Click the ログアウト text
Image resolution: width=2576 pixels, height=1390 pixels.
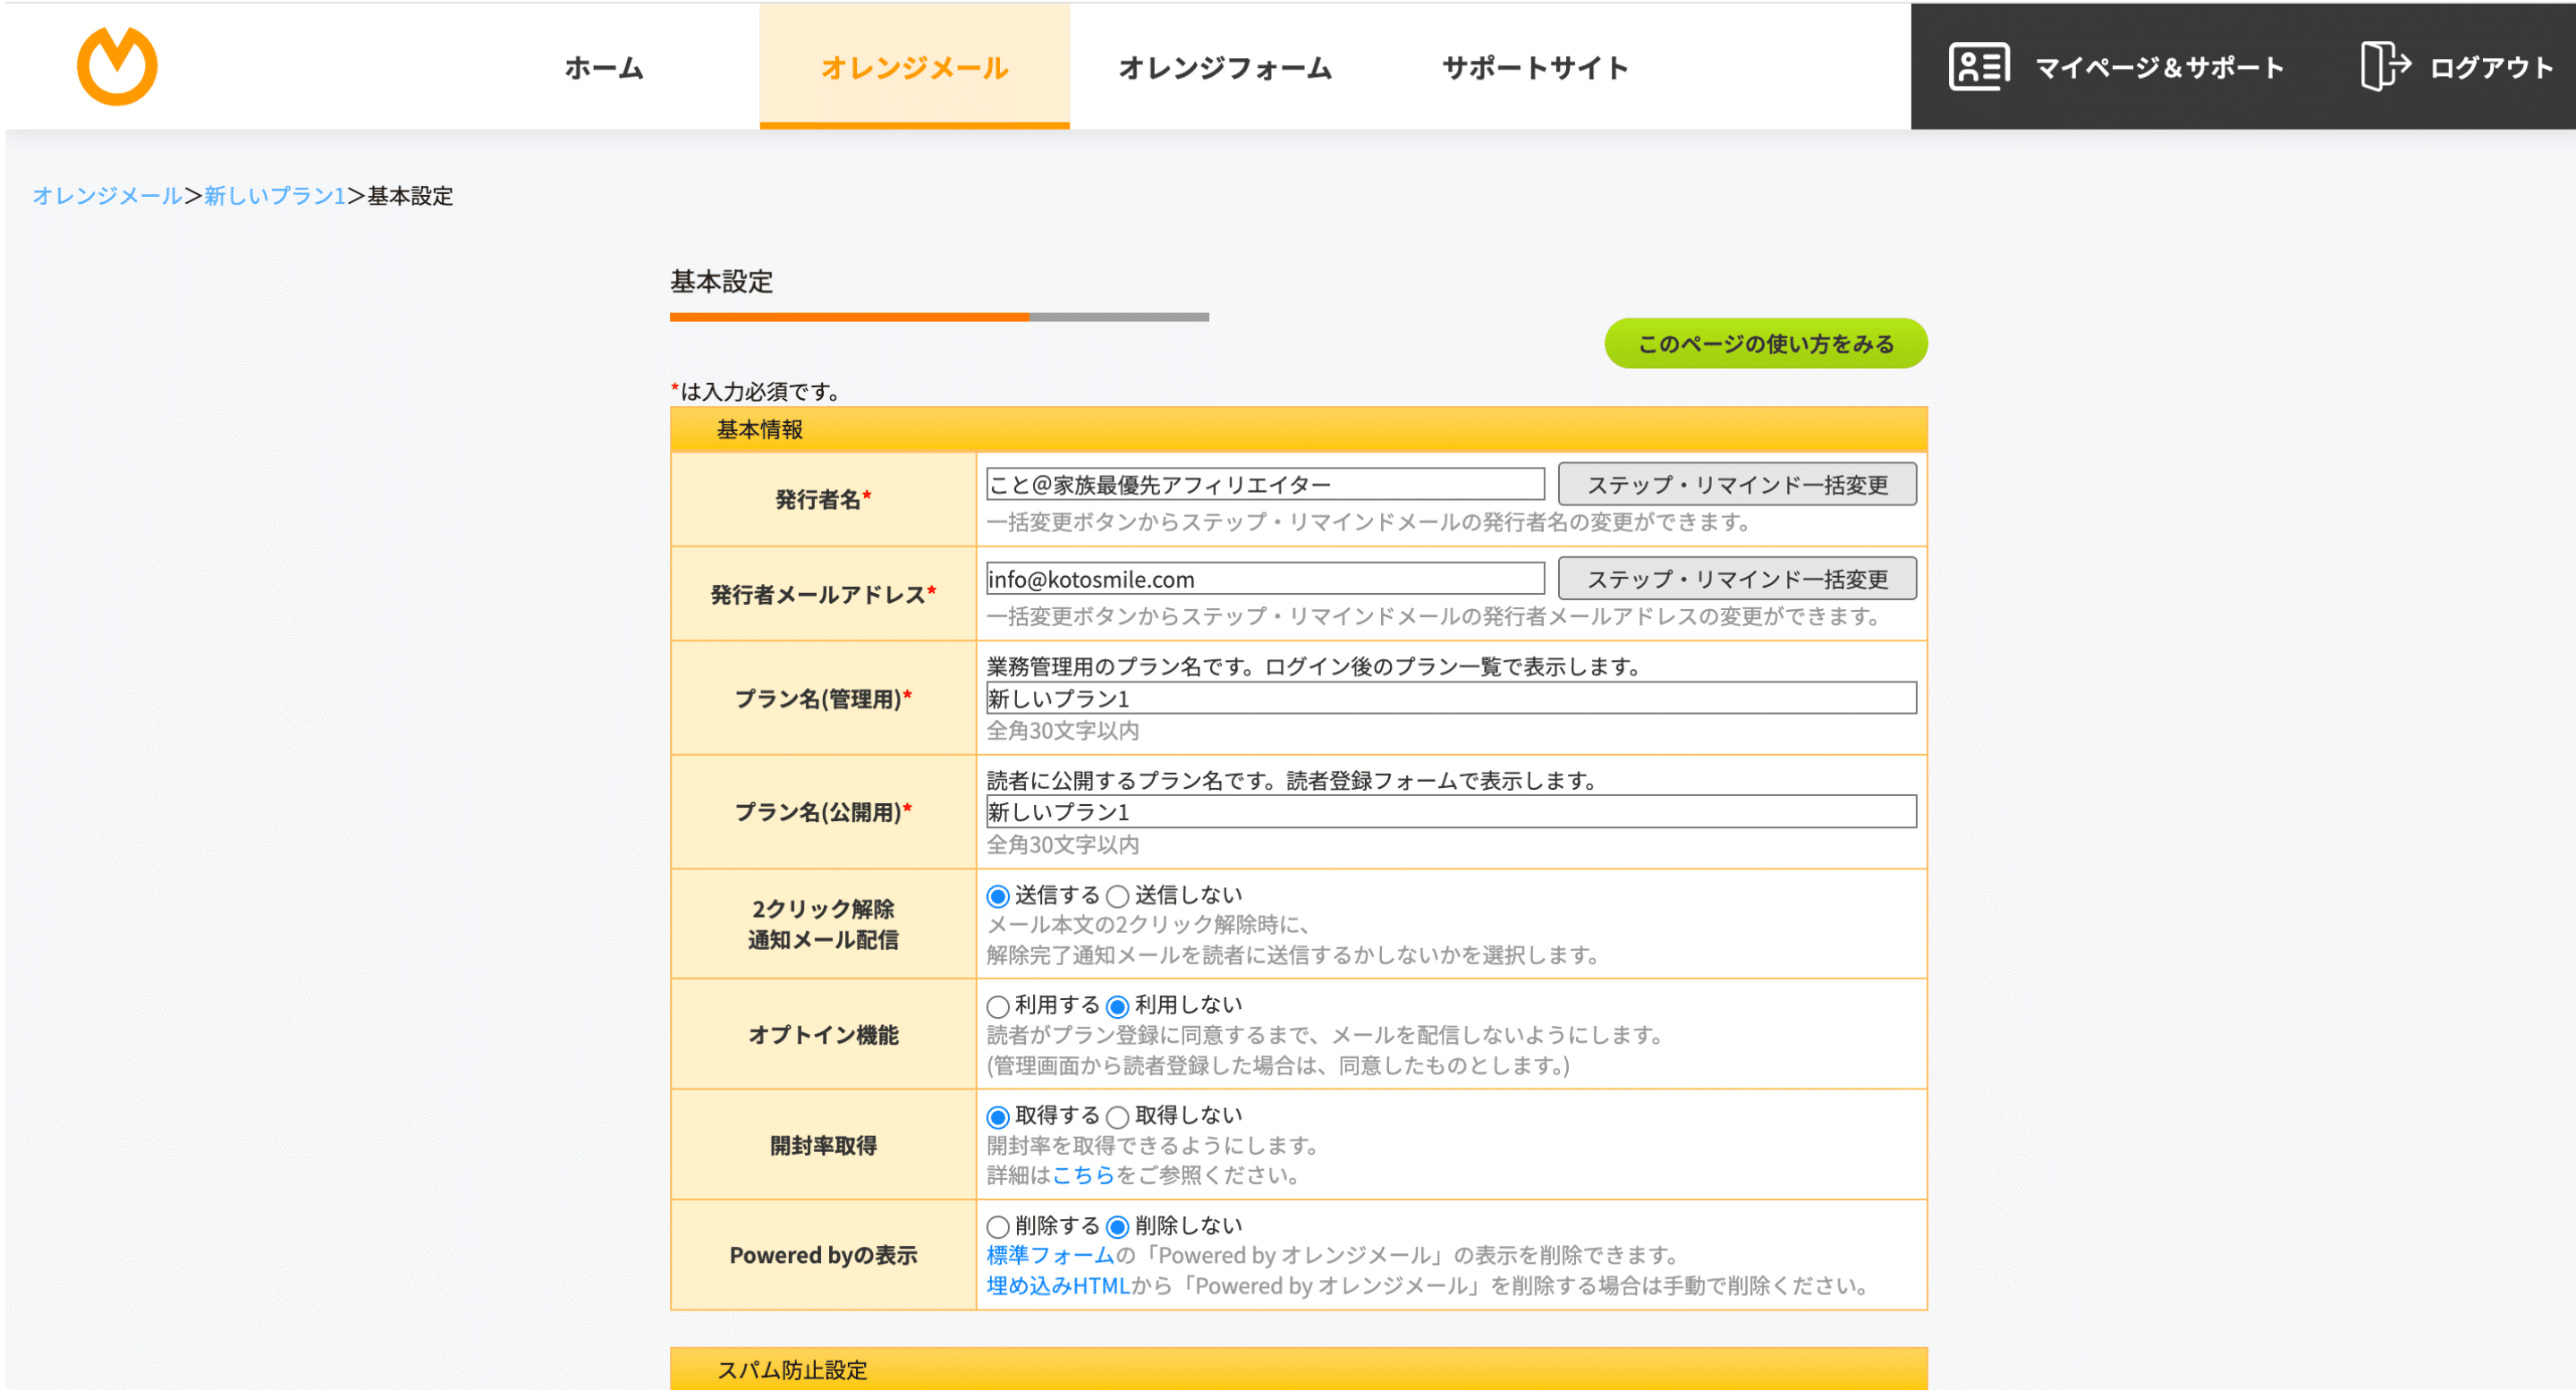pyautogui.click(x=2491, y=67)
